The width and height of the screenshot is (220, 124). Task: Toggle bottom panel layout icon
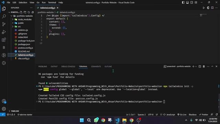click(187, 2)
